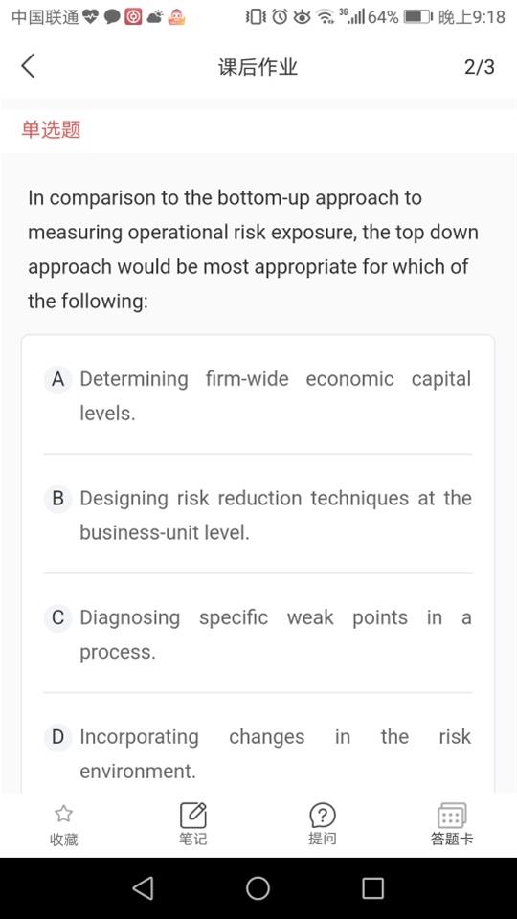Screen dimensions: 517x919
Task: Select option D radio circle
Action: pyautogui.click(x=57, y=737)
